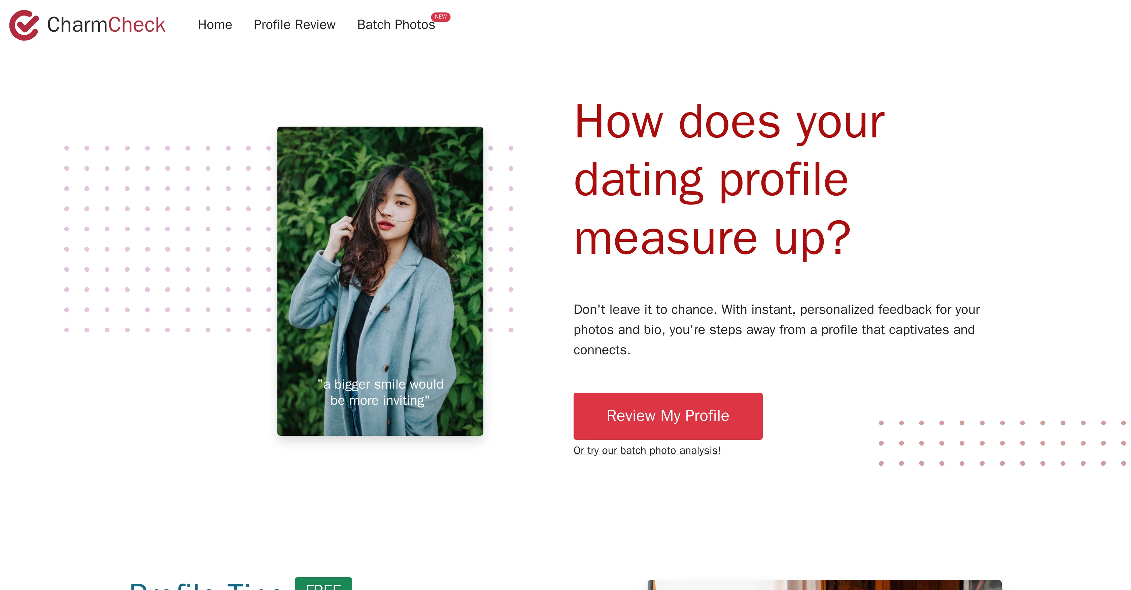Click the red NEW badge

(440, 17)
